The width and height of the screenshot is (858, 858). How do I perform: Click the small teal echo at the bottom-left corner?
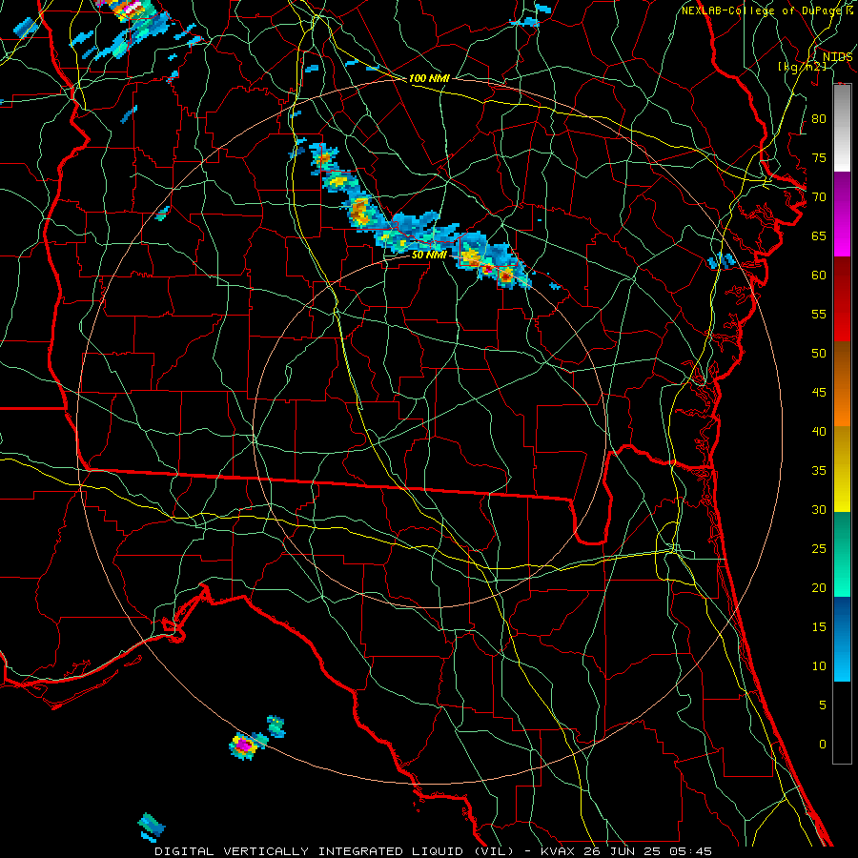[x=151, y=827]
